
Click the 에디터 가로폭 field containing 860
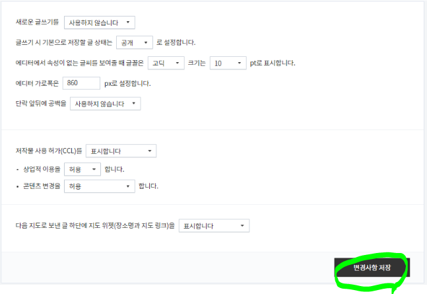coord(81,83)
